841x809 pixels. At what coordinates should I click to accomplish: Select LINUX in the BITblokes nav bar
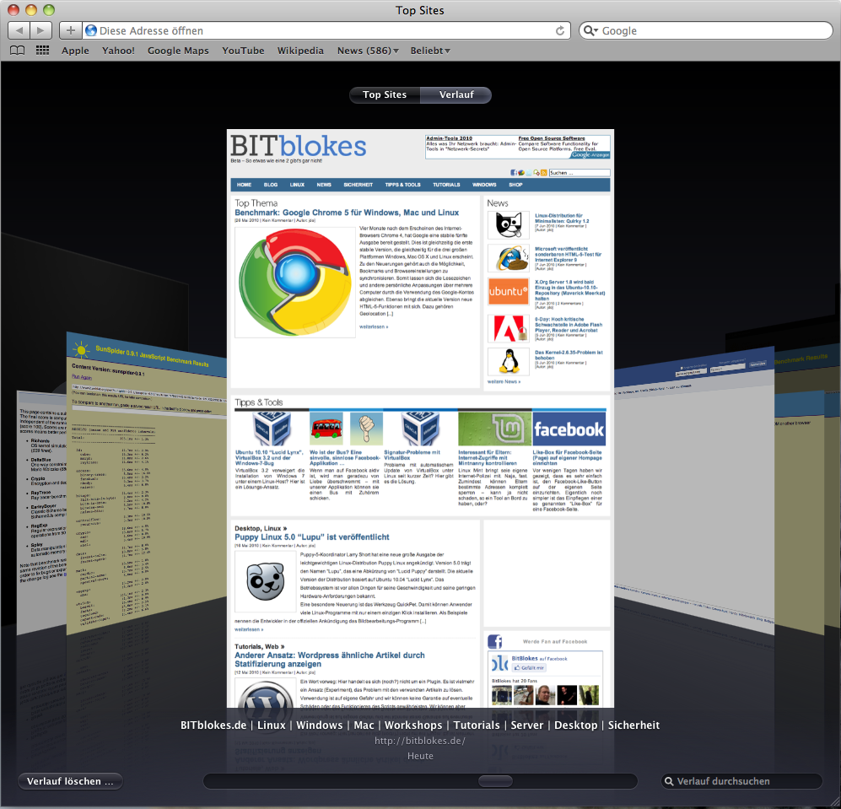tap(297, 185)
